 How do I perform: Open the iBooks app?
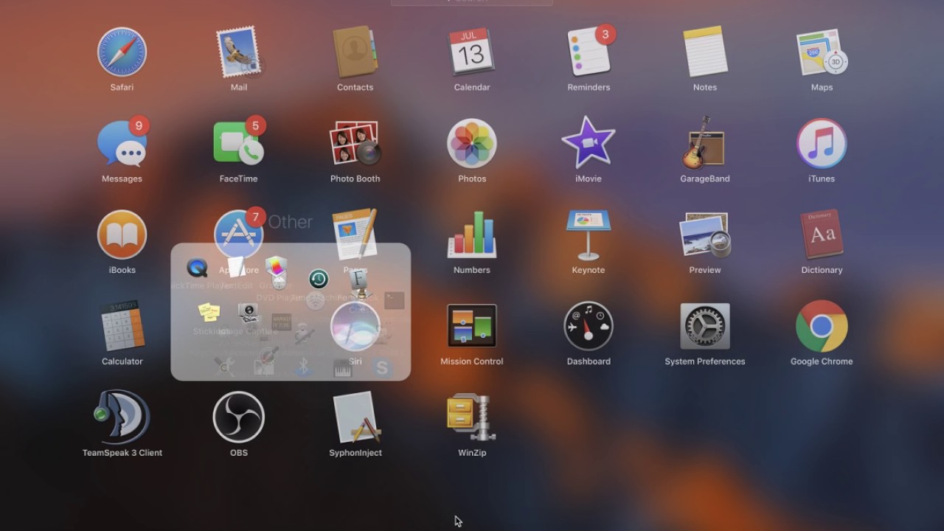(x=122, y=235)
